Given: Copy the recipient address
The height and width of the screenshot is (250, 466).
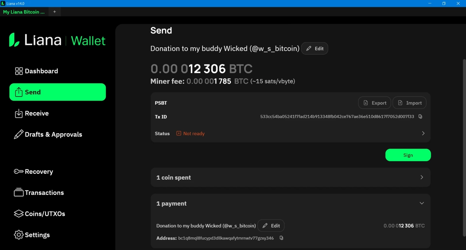Looking at the screenshot, I should click(x=281, y=238).
